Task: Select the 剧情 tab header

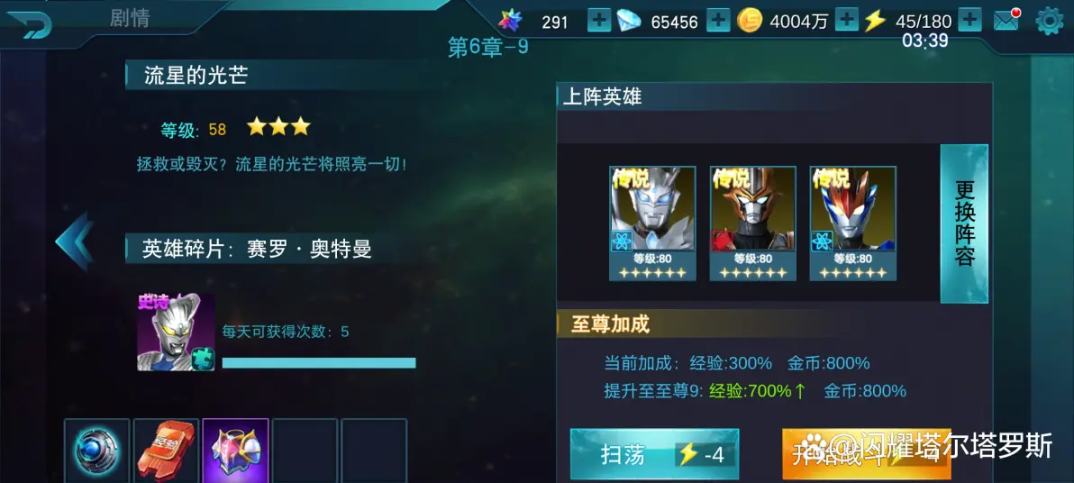Action: tap(130, 19)
